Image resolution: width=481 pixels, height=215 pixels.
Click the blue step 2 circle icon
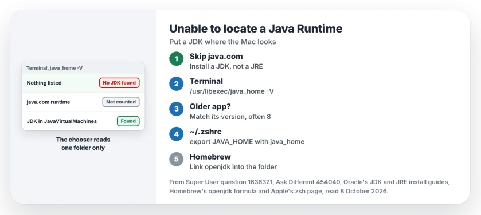pos(177,84)
